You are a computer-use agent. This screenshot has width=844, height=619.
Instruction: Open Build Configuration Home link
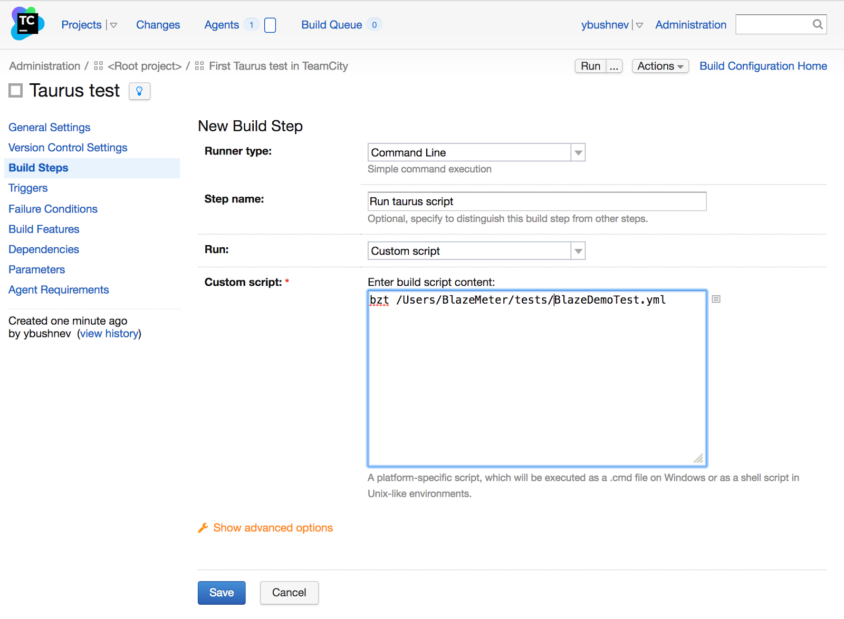pos(763,66)
